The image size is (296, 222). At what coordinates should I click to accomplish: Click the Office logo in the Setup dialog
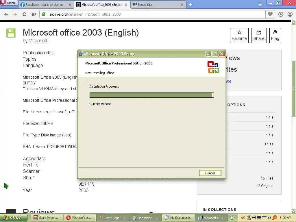[213, 67]
